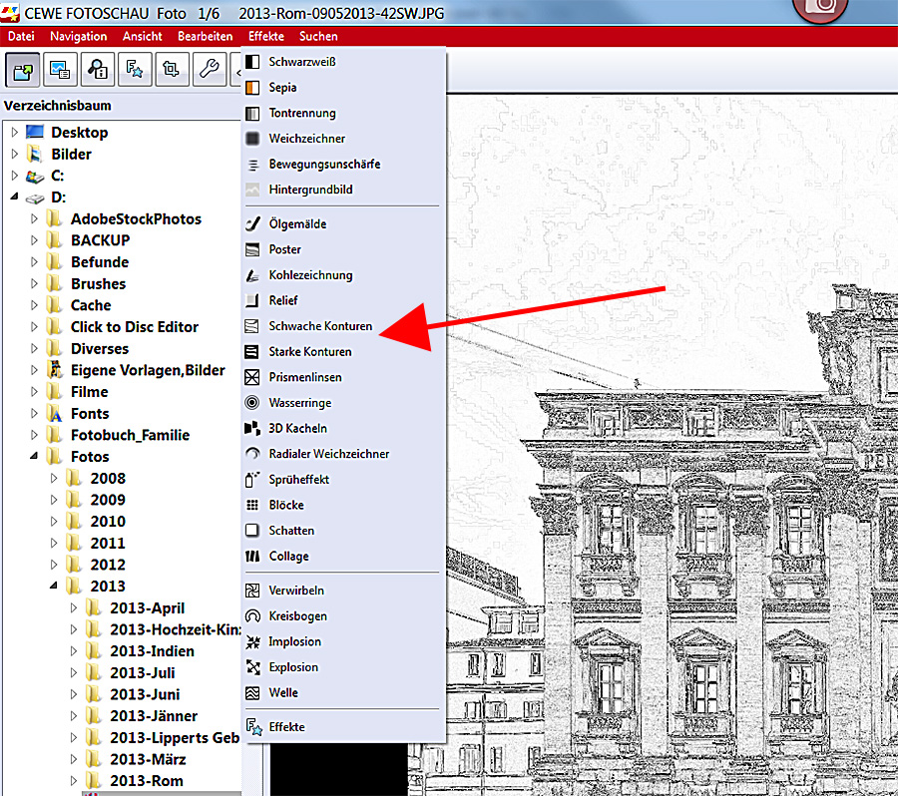Select the Schwache Konturen effect
The height and width of the screenshot is (796, 898).
coord(319,326)
